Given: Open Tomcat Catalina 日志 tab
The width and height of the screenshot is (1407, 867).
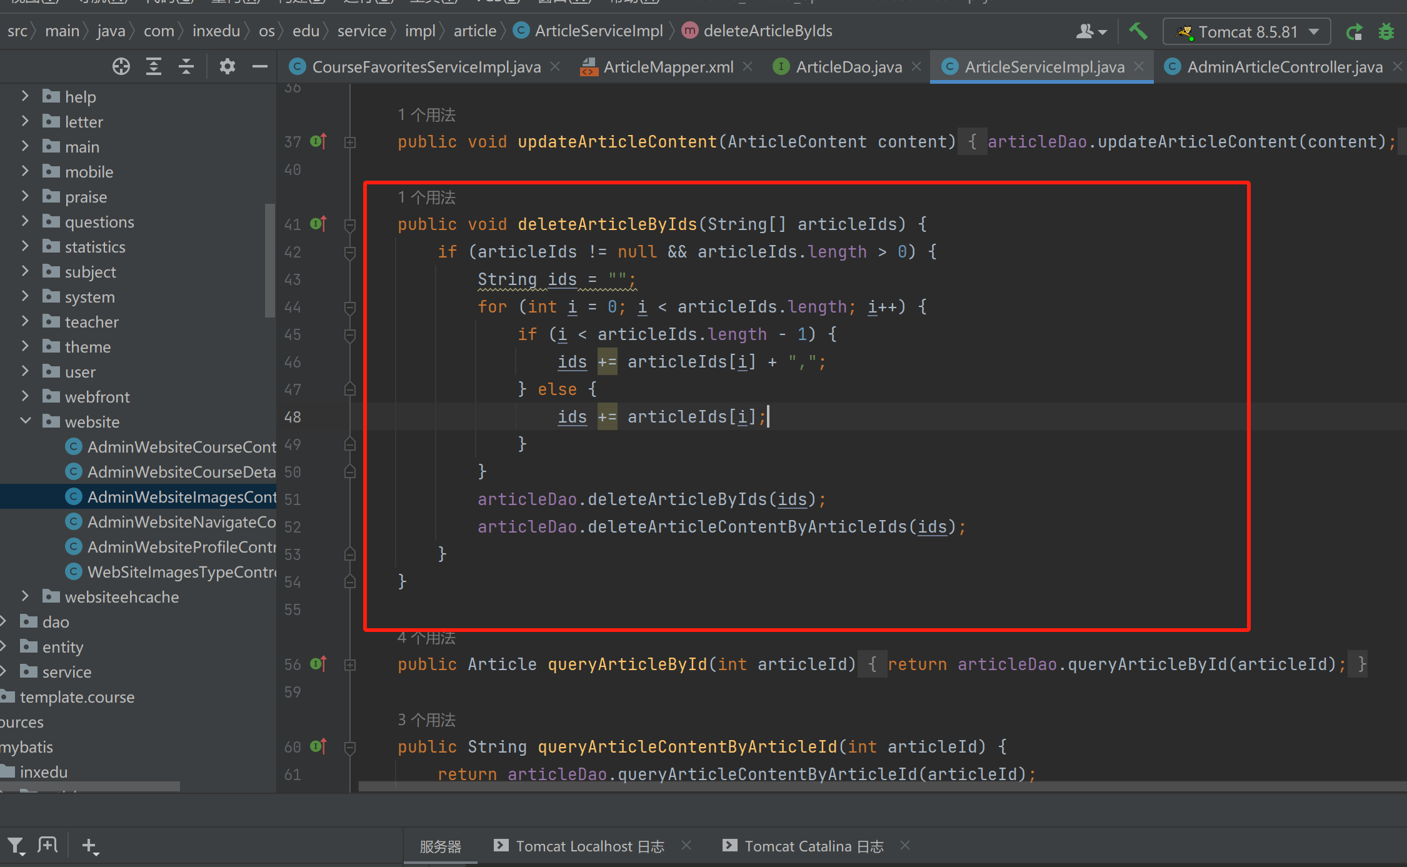Looking at the screenshot, I should [814, 846].
